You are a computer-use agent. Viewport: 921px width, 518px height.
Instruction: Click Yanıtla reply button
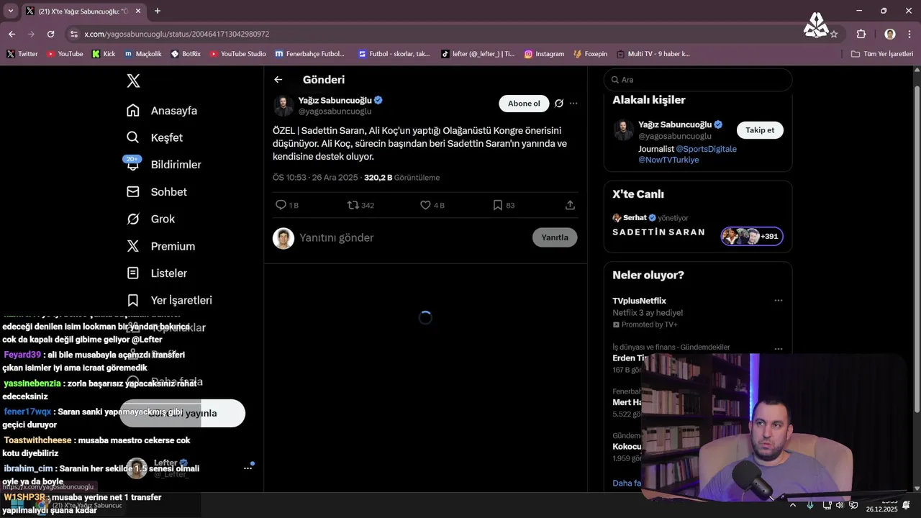click(555, 237)
